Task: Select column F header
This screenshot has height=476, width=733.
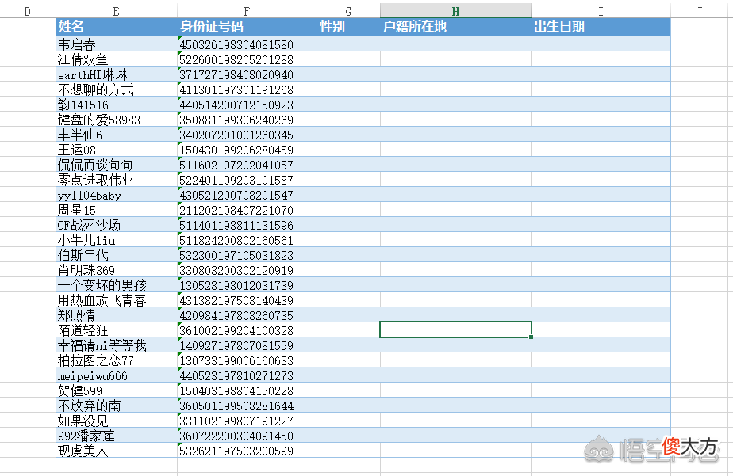Action: point(247,11)
